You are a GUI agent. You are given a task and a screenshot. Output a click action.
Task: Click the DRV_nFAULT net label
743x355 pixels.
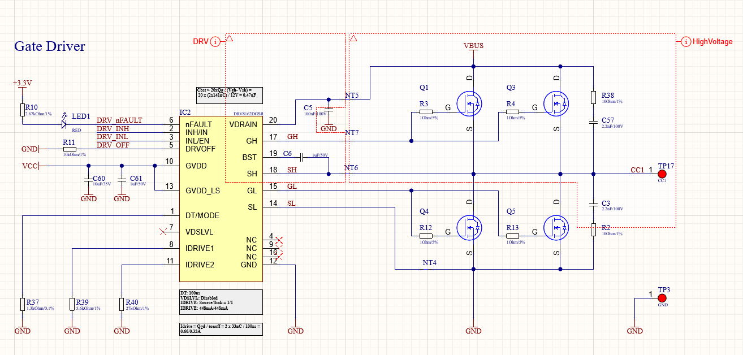tap(119, 120)
